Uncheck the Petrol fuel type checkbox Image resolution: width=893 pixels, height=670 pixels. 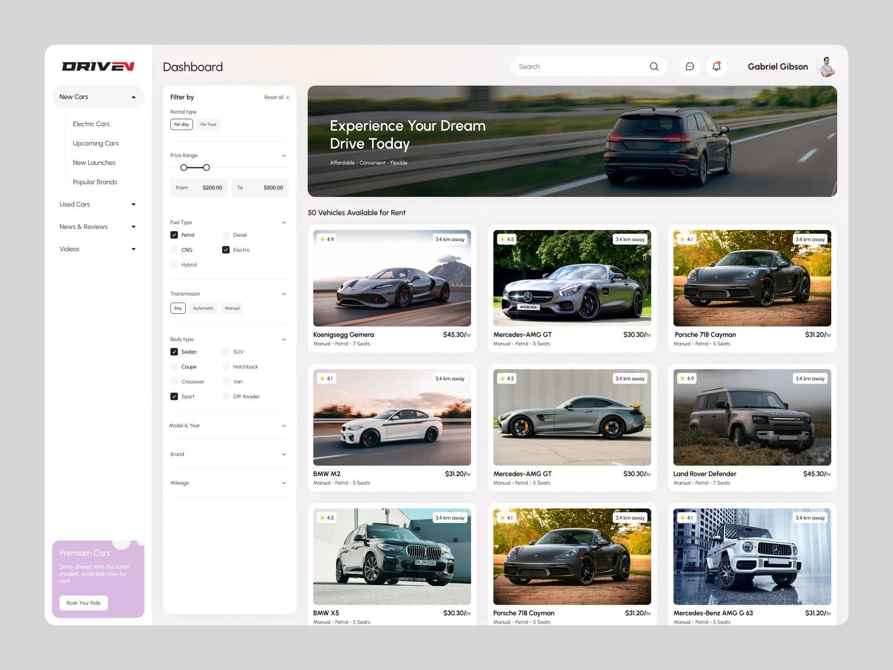click(174, 235)
